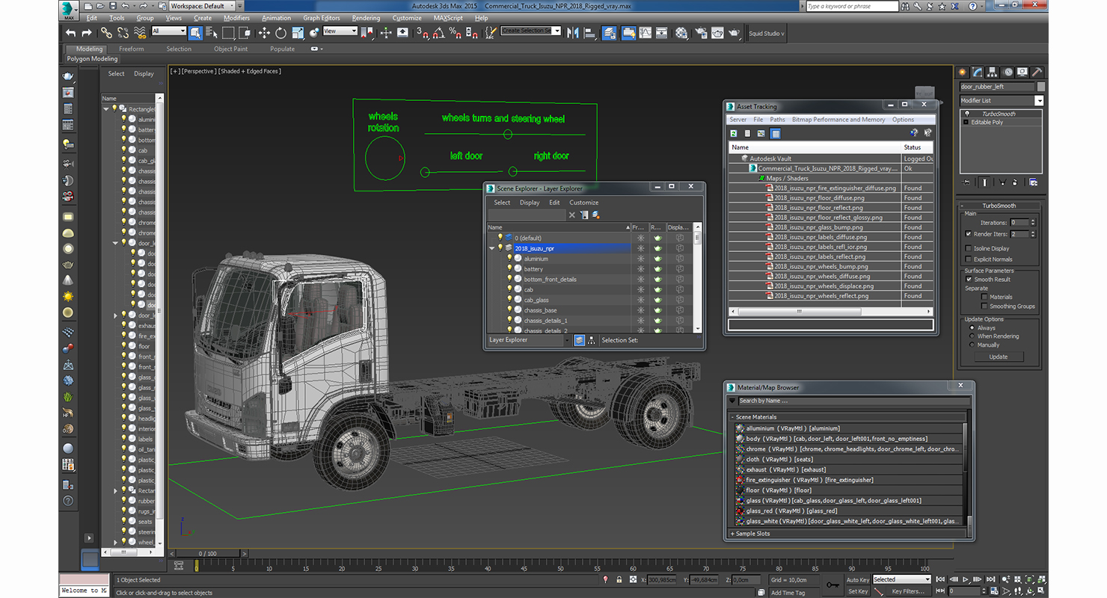Open the MAXScript menu
This screenshot has width=1107, height=598.
(448, 18)
